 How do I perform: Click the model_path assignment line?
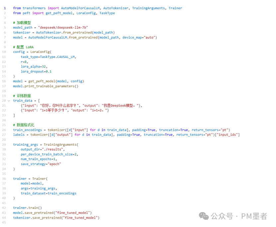click(50, 28)
